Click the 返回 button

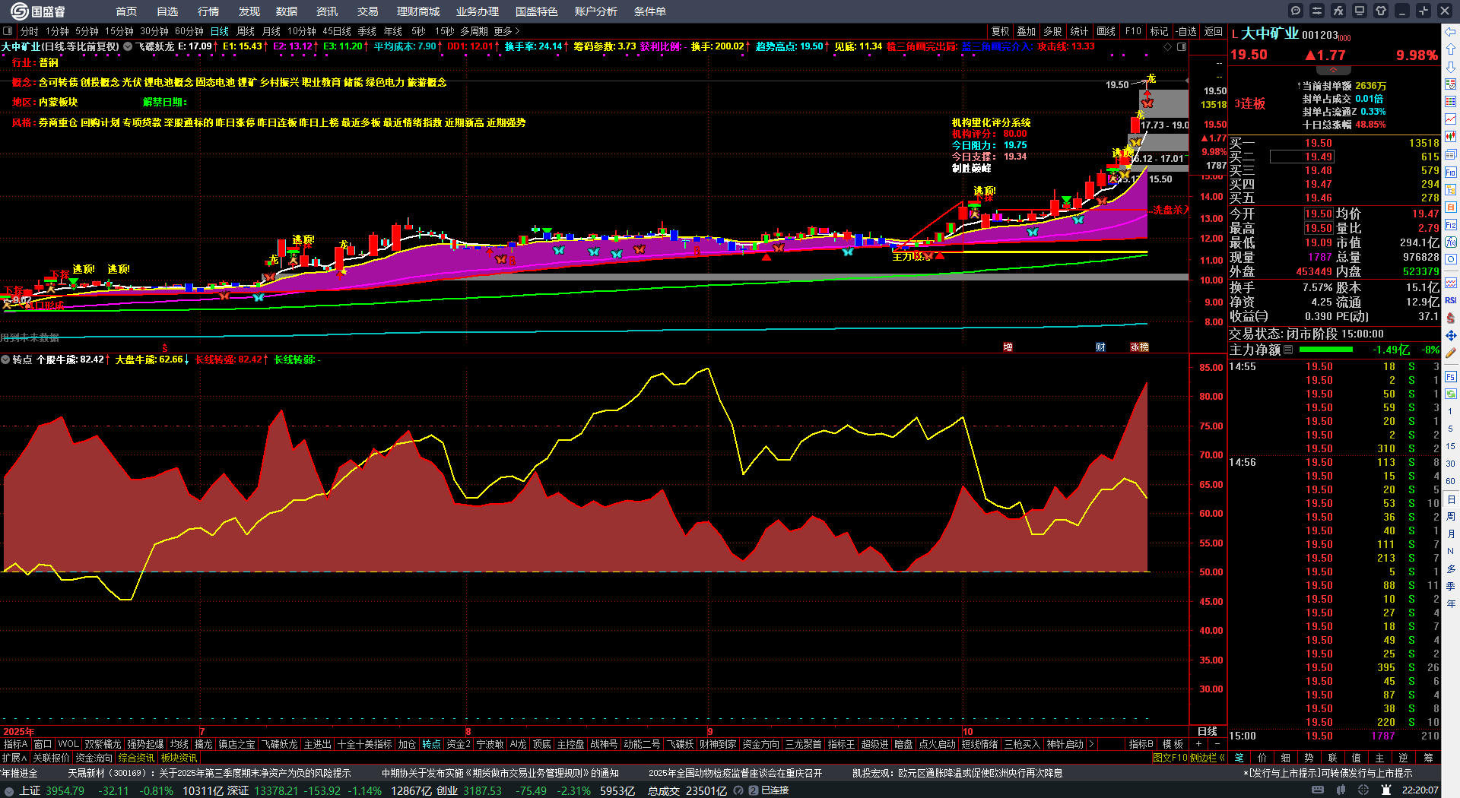click(1214, 31)
